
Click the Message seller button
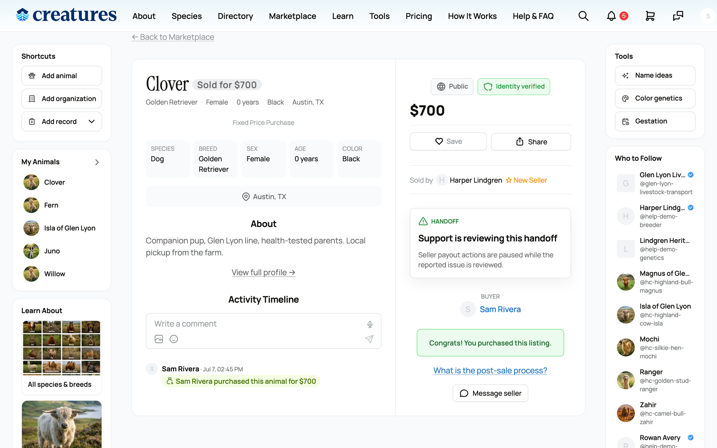click(x=490, y=393)
